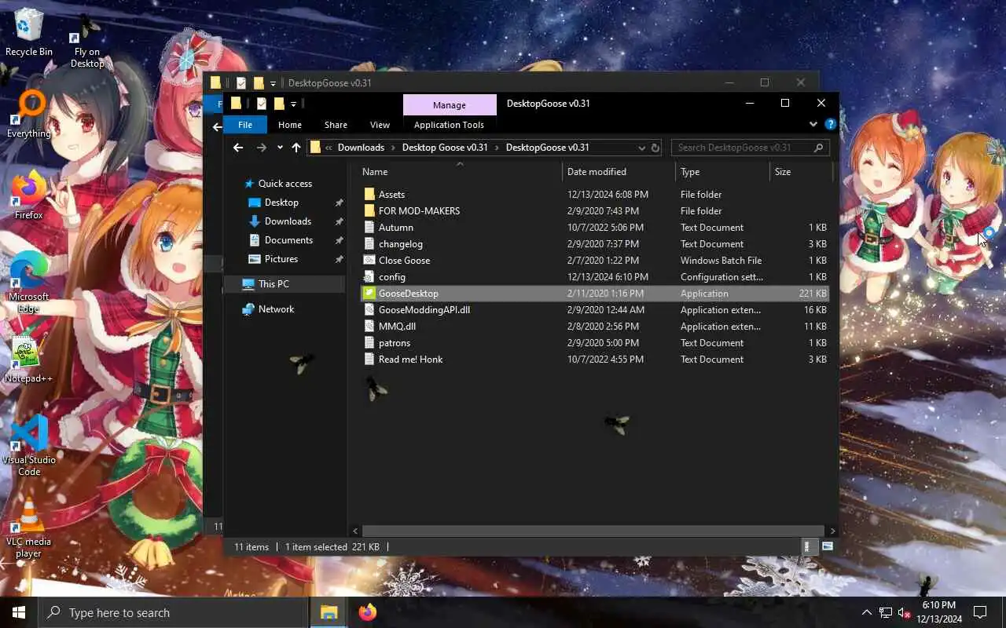Click Desktop Goose v0.31 parent breadcrumb
The width and height of the screenshot is (1006, 628).
[x=445, y=148]
